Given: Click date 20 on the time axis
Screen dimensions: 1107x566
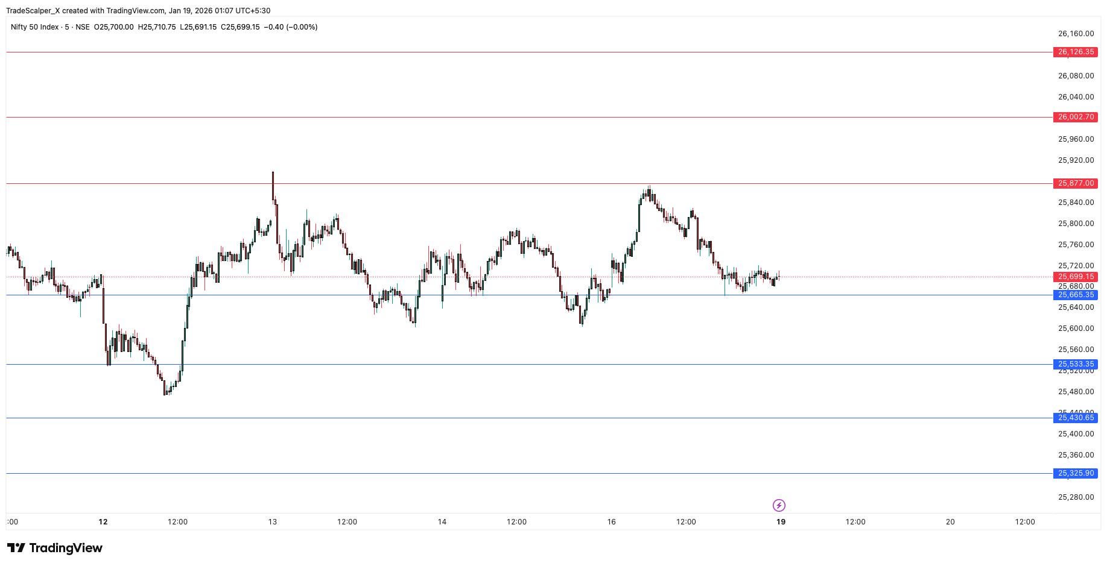Looking at the screenshot, I should point(950,522).
